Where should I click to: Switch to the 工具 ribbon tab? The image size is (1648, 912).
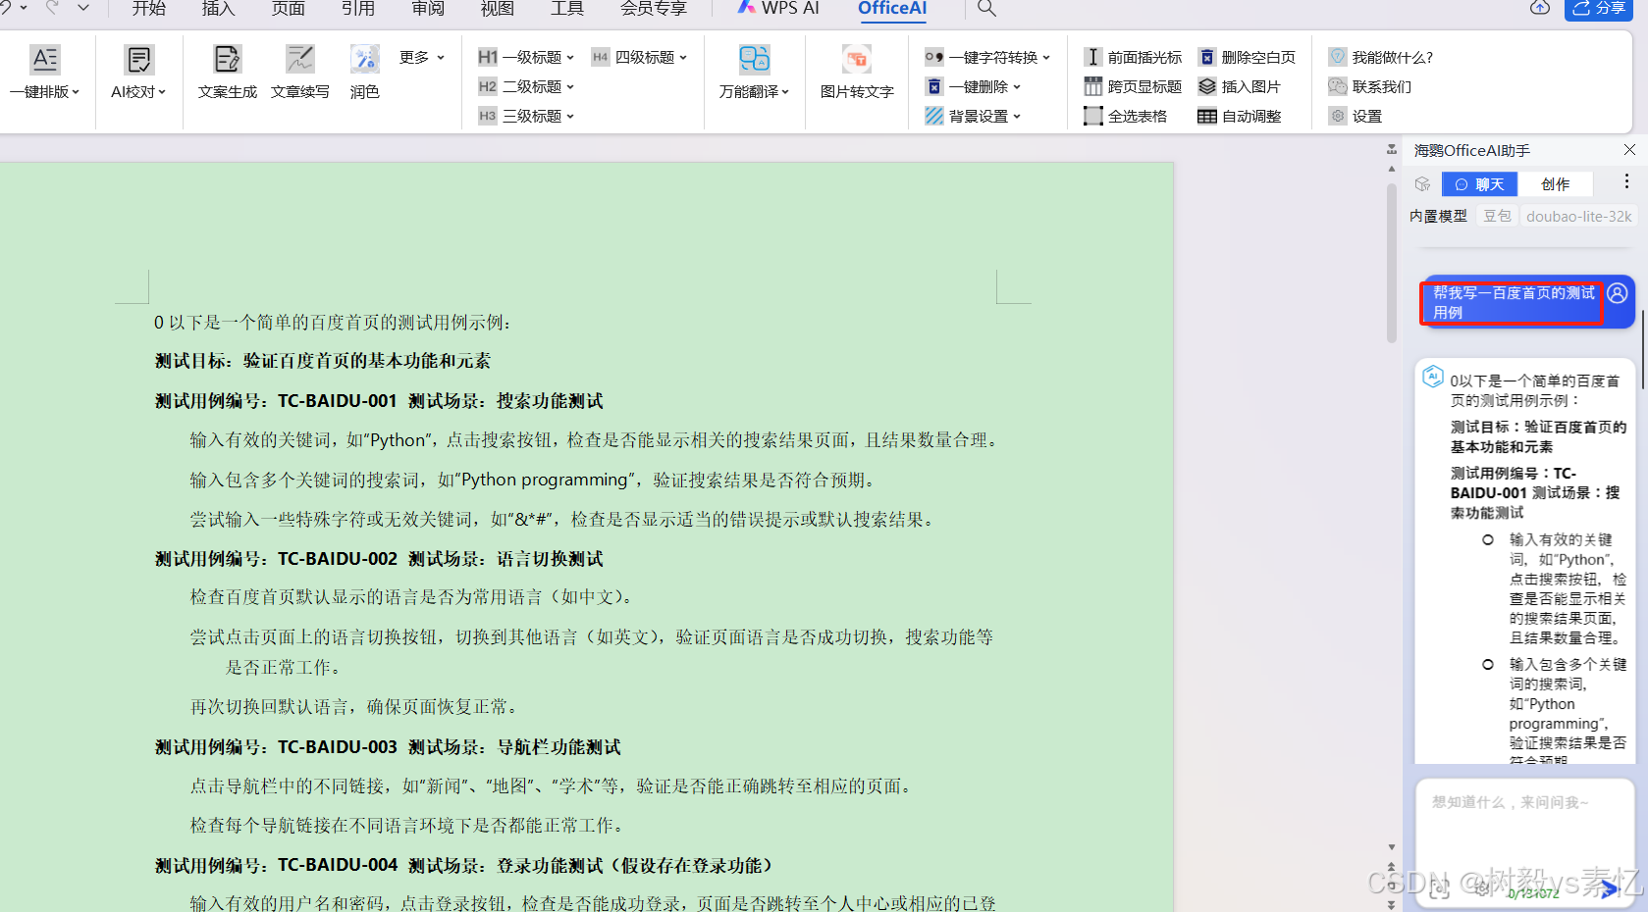coord(566,9)
